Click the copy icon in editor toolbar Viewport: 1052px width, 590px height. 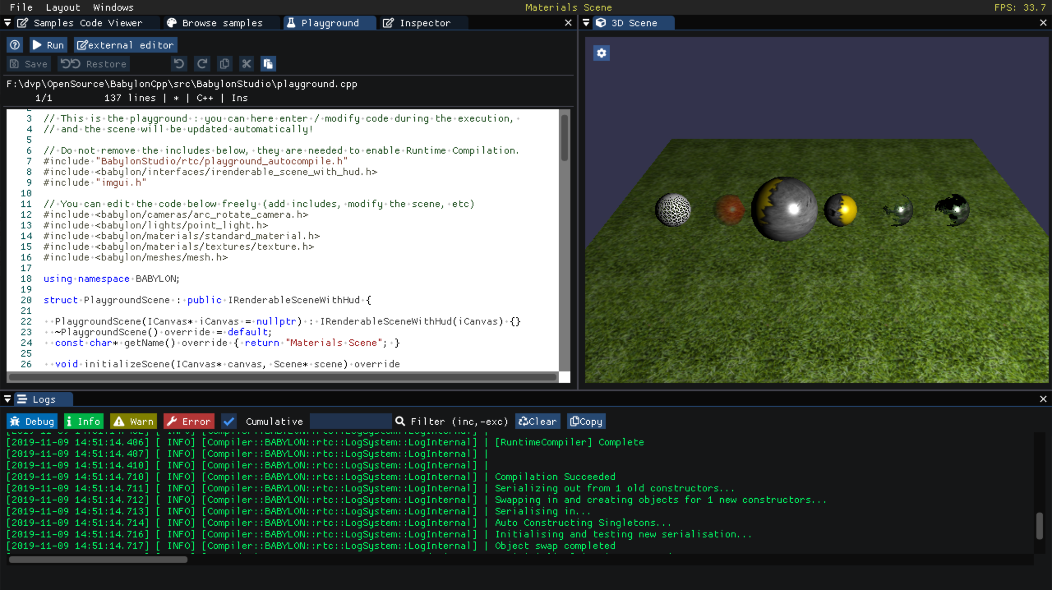[224, 64]
